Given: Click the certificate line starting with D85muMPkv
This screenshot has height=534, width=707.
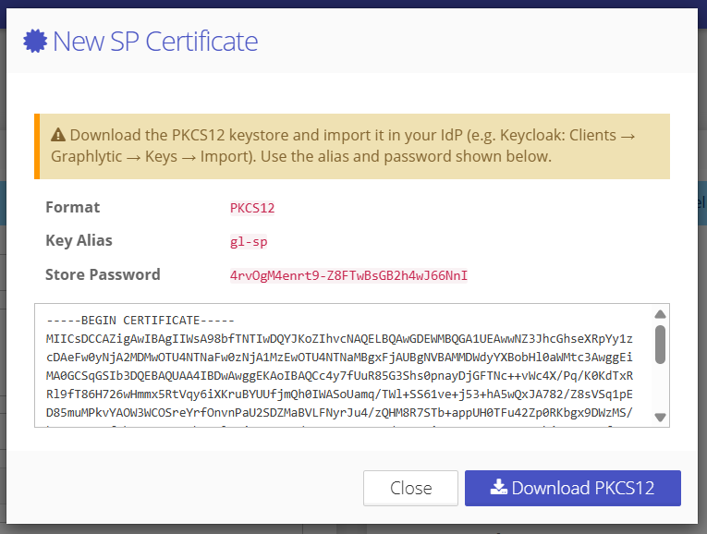Looking at the screenshot, I should (339, 413).
